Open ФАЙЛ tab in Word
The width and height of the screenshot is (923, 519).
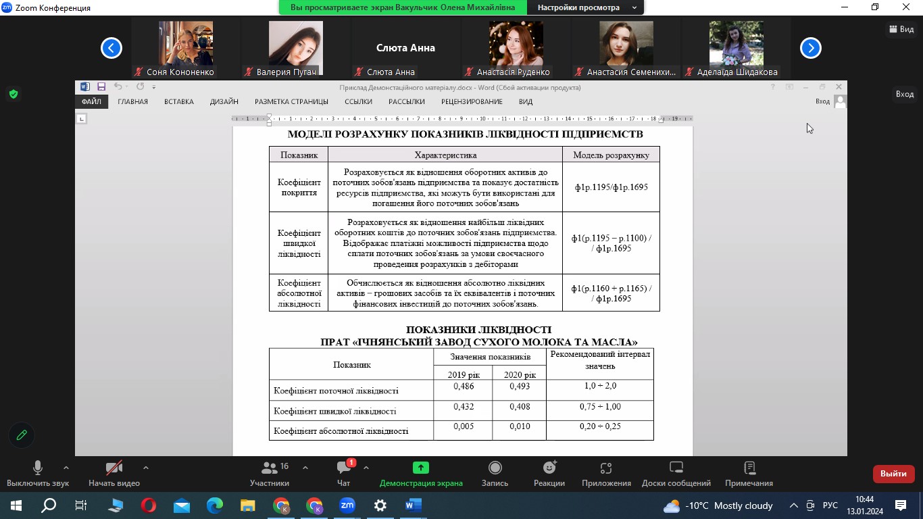(91, 101)
